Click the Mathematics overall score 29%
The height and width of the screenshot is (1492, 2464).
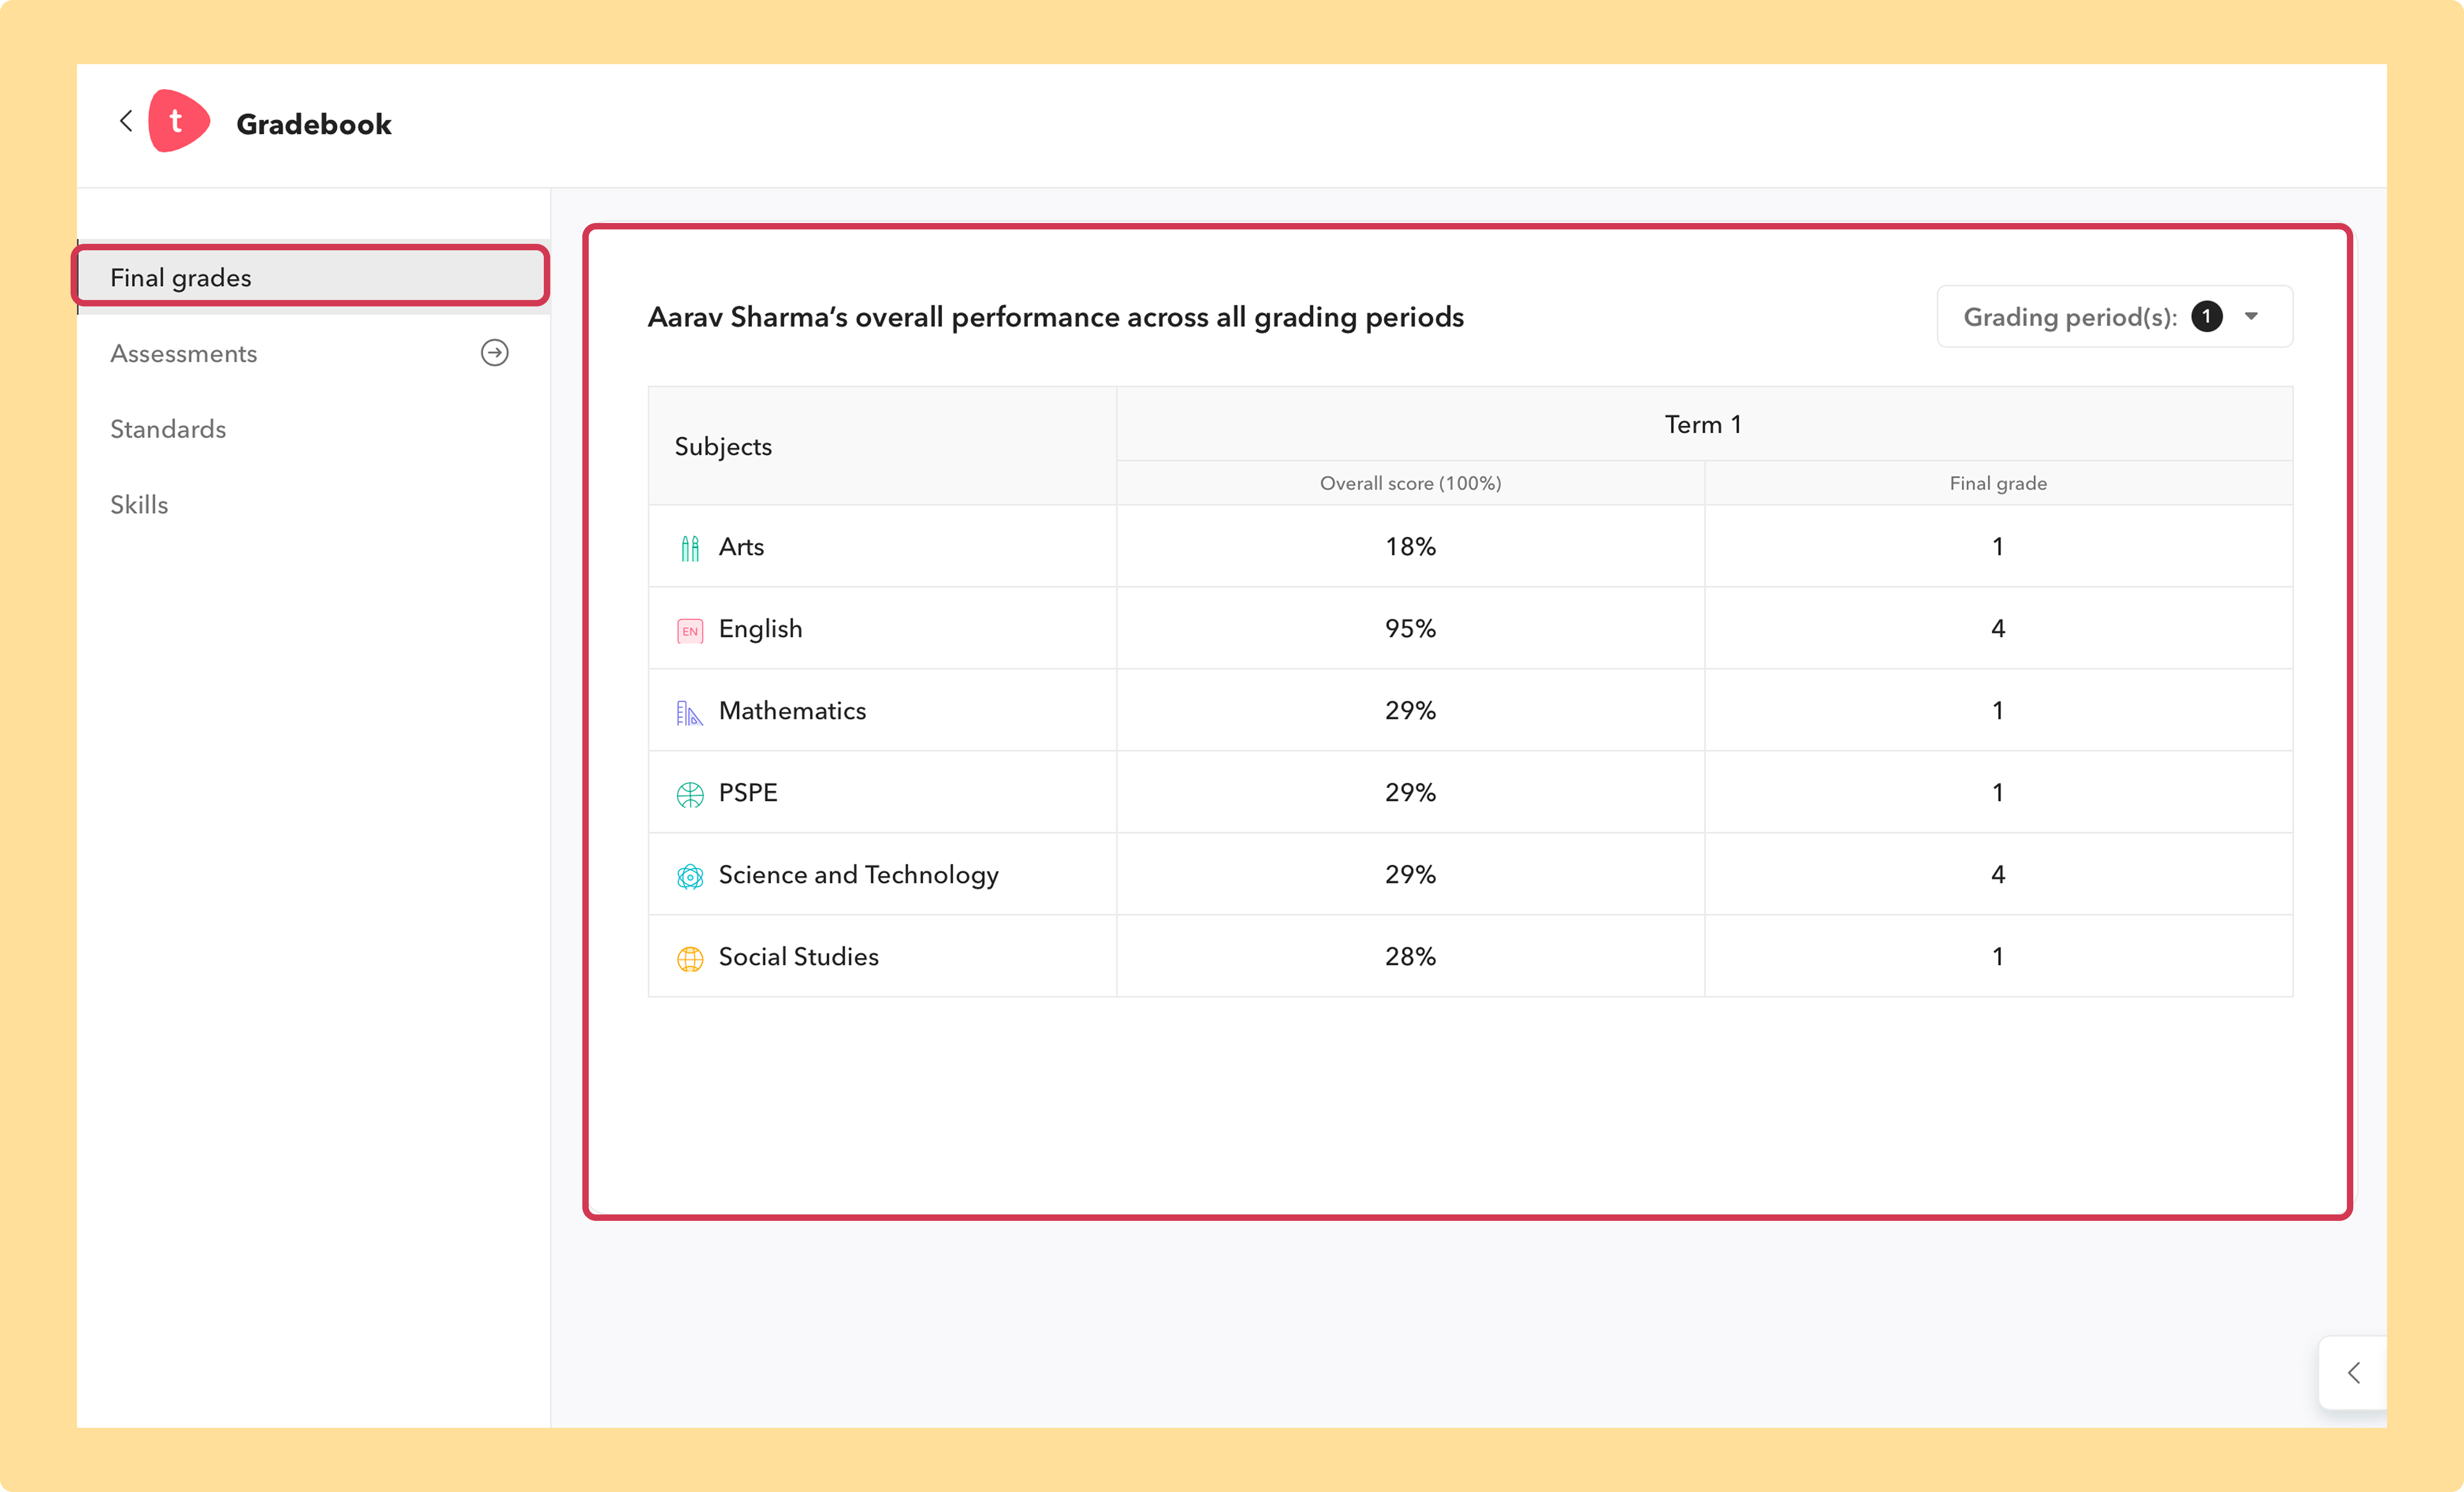[1410, 711]
